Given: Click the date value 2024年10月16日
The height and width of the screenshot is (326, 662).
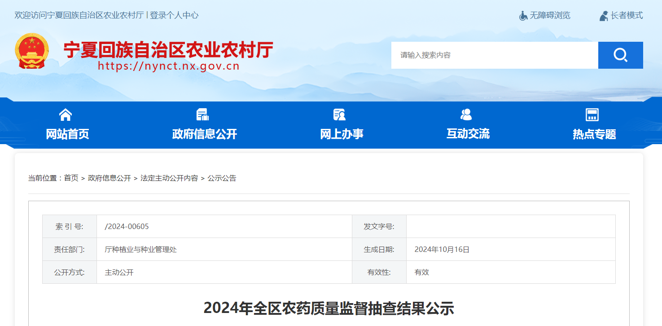Looking at the screenshot, I should point(442,249).
